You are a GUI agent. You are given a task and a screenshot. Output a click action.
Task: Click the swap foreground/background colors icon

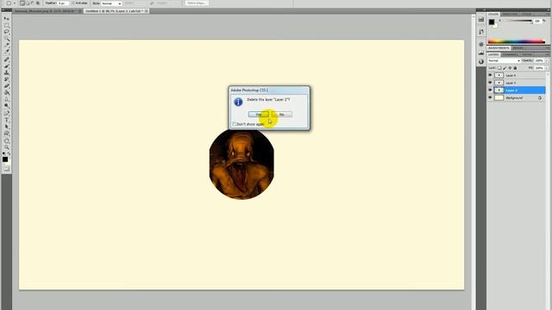click(x=9, y=153)
